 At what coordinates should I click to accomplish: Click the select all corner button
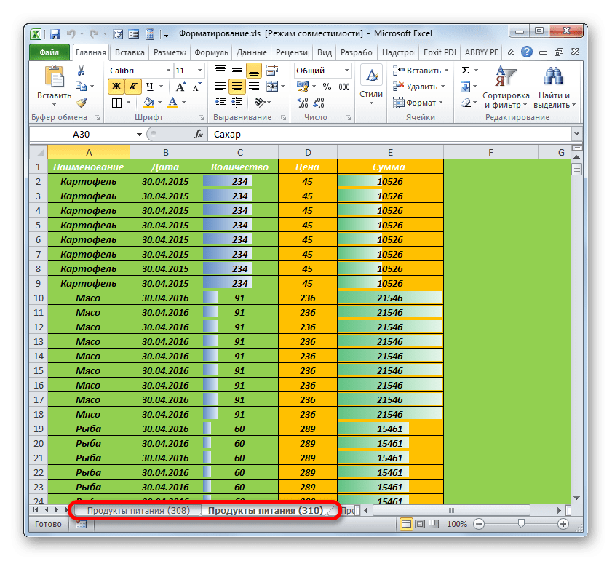(x=39, y=152)
